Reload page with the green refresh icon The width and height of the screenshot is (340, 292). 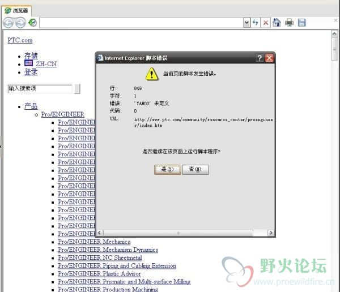click(x=33, y=23)
